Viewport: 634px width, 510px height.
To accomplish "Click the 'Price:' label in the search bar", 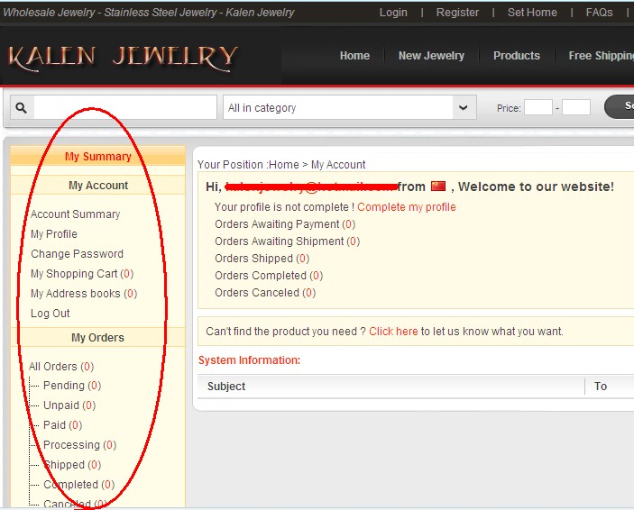I will coord(509,108).
